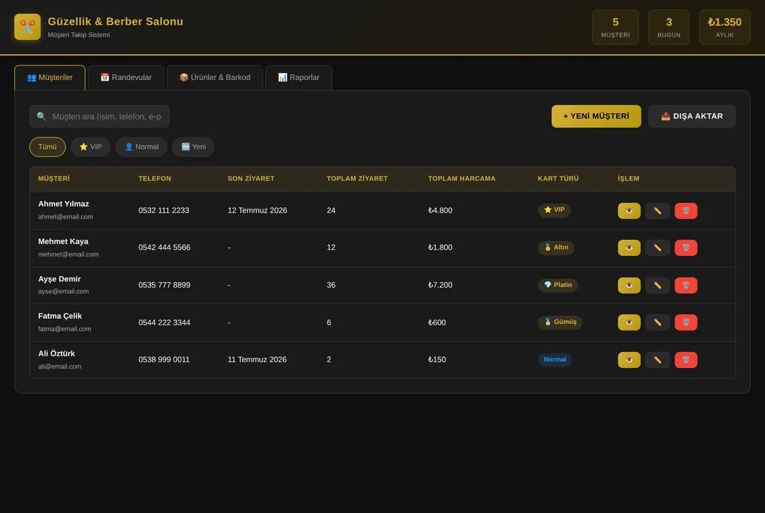Click the MÜŞTERİ count stat card
Viewport: 765px width, 513px height.
click(x=615, y=27)
